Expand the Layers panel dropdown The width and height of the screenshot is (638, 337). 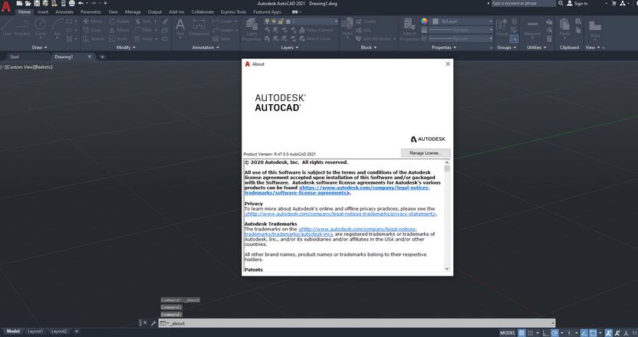click(x=289, y=47)
